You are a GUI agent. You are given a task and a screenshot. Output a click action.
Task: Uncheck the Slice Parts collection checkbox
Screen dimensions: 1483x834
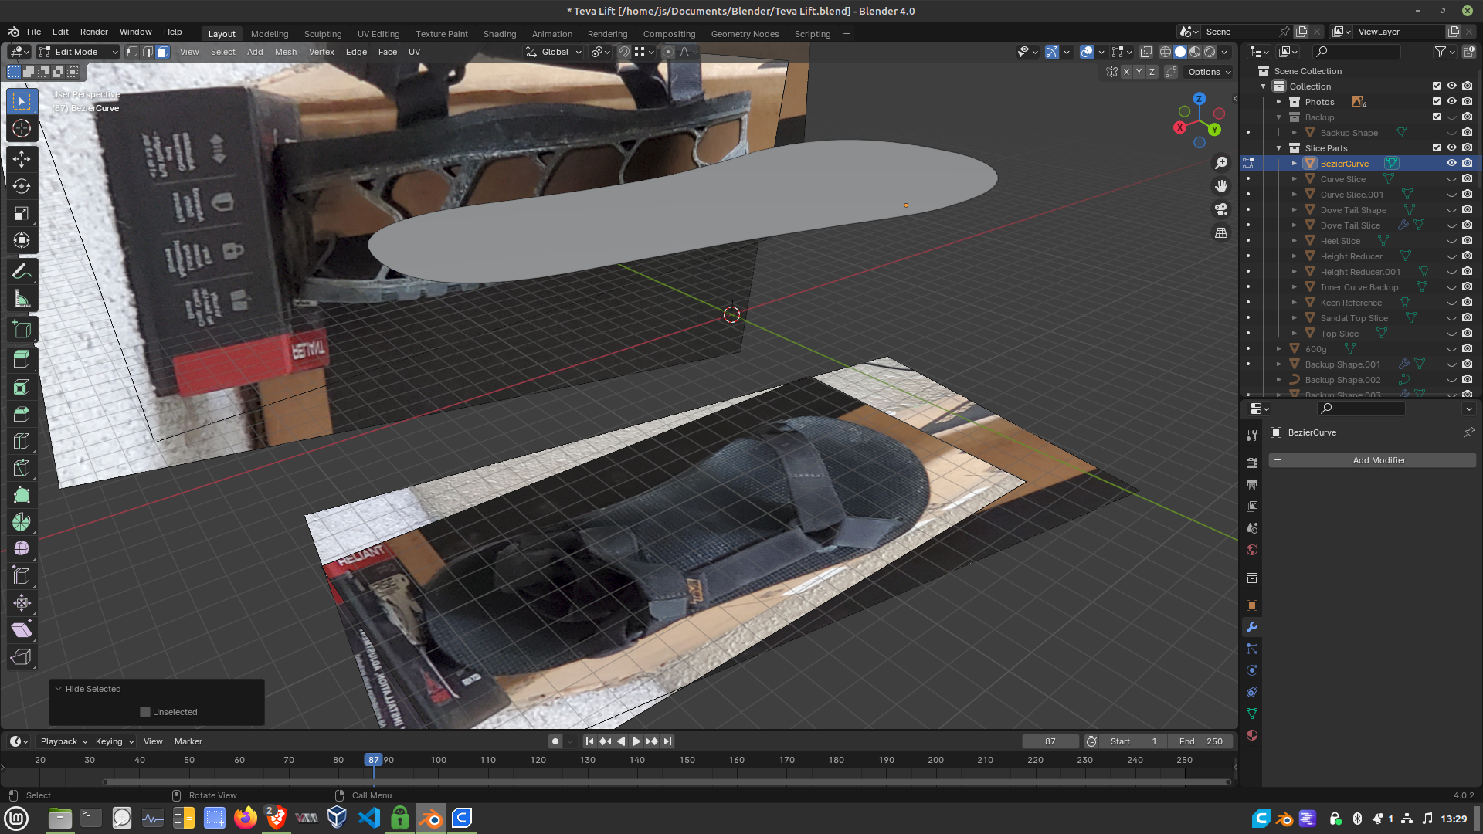pyautogui.click(x=1437, y=147)
